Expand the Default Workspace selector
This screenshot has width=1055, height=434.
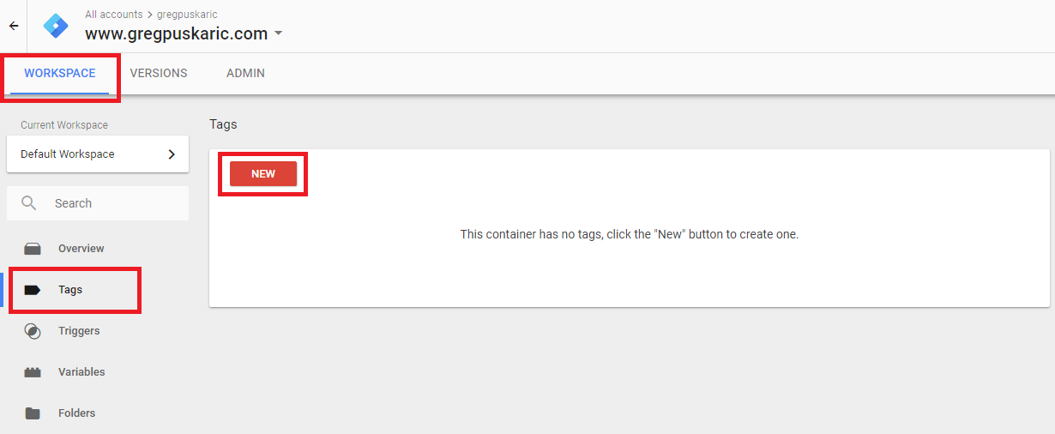click(98, 154)
